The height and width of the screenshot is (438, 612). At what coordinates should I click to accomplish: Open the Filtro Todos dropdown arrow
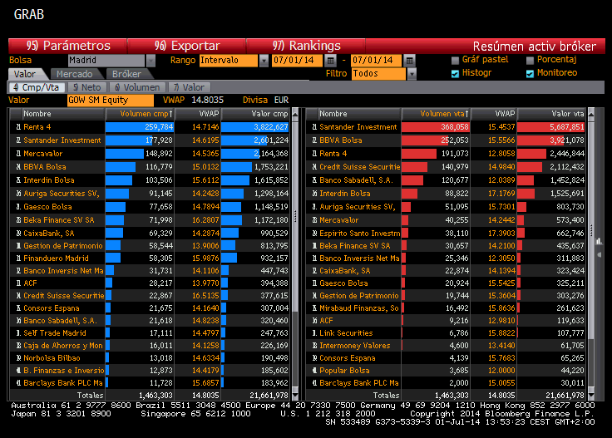tap(412, 74)
